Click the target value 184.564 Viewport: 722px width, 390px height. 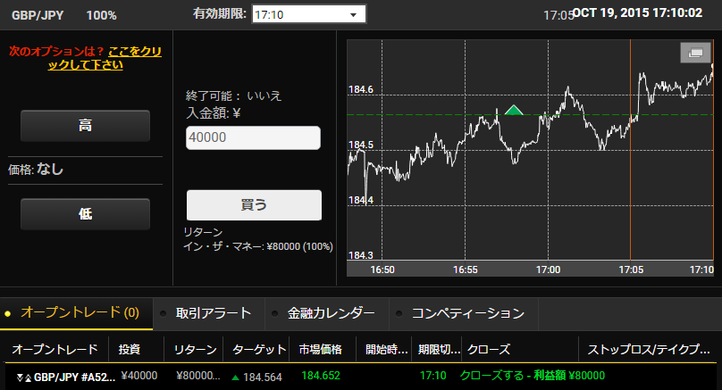(263, 378)
